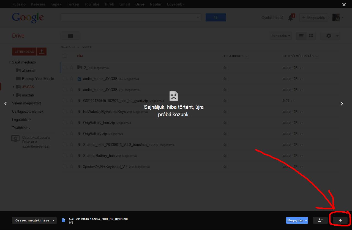Close the preview overlay with X

tap(344, 4)
